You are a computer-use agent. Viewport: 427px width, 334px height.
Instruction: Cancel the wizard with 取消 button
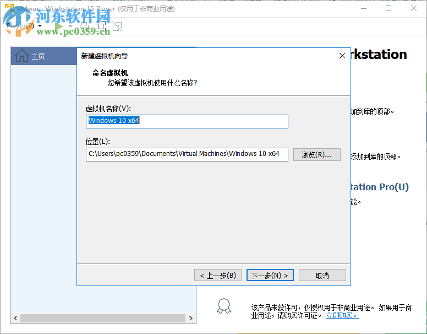pyautogui.click(x=322, y=276)
